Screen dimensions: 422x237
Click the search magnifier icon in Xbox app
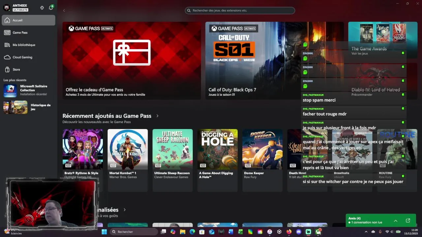(x=189, y=11)
